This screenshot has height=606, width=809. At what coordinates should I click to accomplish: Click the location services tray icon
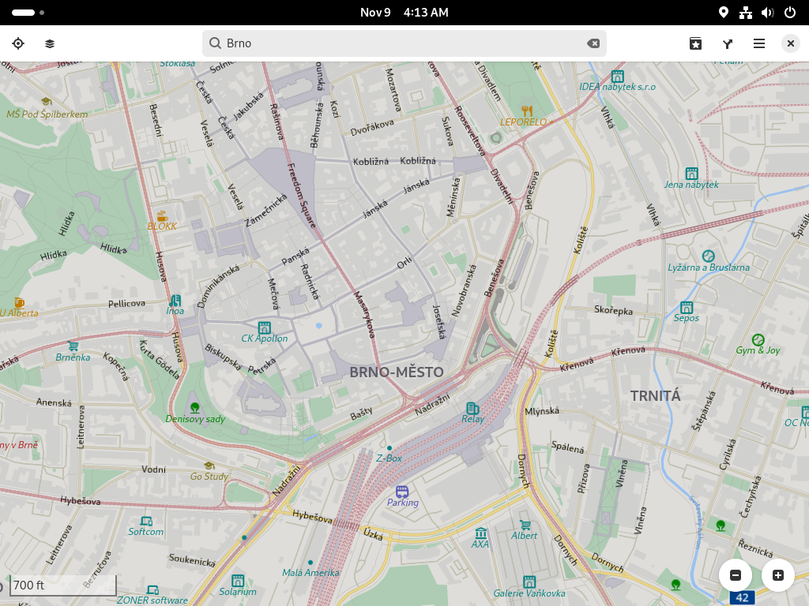[724, 13]
